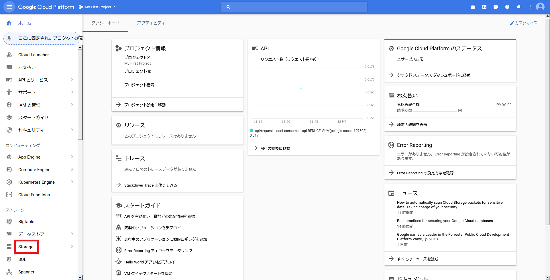Click the Bigtable icon
This screenshot has height=280, width=550.
point(9,221)
